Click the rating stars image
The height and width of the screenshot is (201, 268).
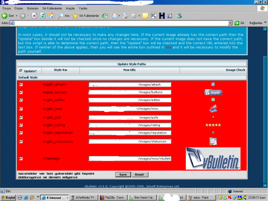(x=213, y=125)
